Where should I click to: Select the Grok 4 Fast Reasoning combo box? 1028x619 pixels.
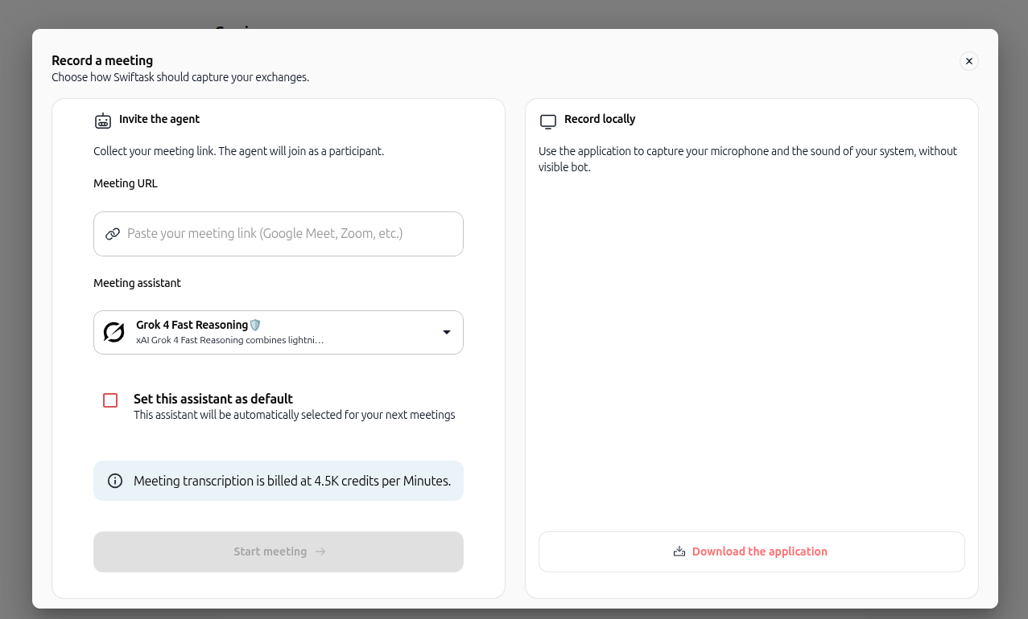279,332
